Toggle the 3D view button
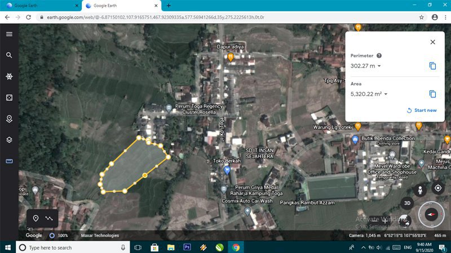Image resolution: width=451 pixels, height=253 pixels. [x=407, y=203]
